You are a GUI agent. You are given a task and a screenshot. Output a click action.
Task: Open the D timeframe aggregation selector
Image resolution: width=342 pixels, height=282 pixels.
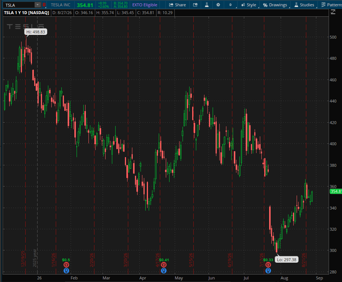[x=230, y=5]
